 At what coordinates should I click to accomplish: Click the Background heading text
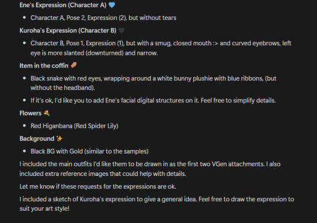pyautogui.click(x=37, y=138)
